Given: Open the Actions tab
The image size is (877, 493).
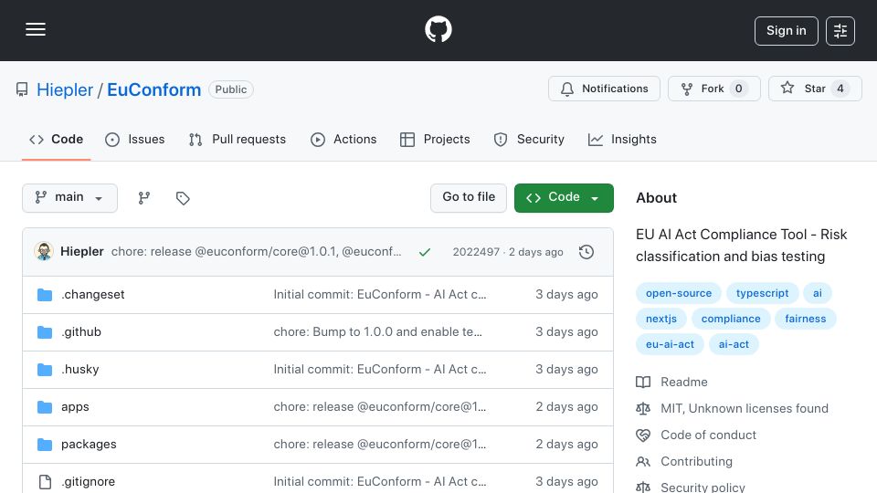Looking at the screenshot, I should click(343, 139).
